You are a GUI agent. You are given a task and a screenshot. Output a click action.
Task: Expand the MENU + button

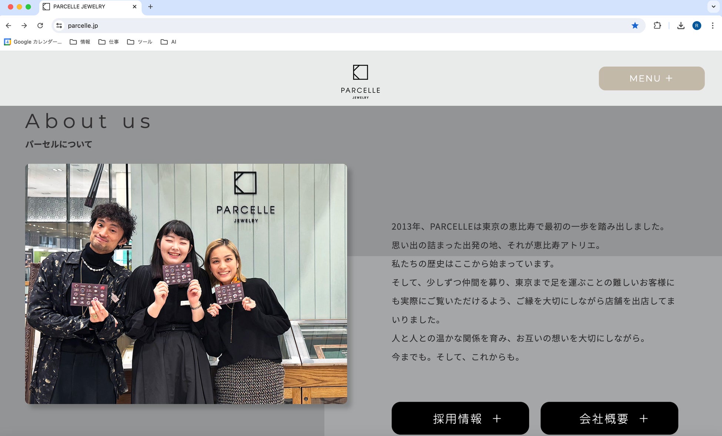[x=651, y=78]
